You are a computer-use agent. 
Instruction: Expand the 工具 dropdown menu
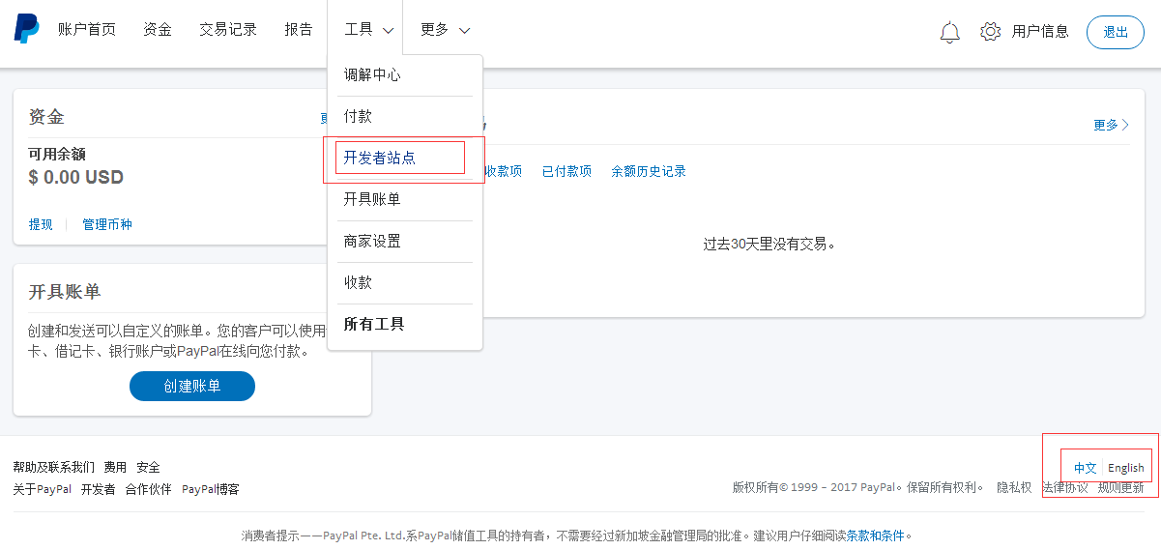(x=368, y=30)
